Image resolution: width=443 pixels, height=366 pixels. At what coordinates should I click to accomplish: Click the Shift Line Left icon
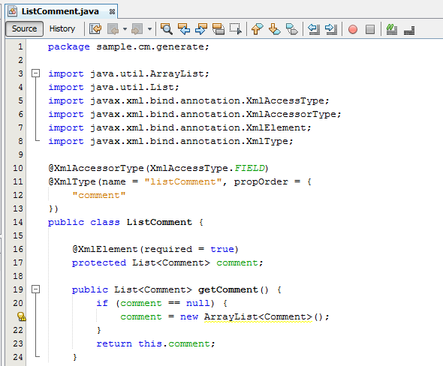314,28
